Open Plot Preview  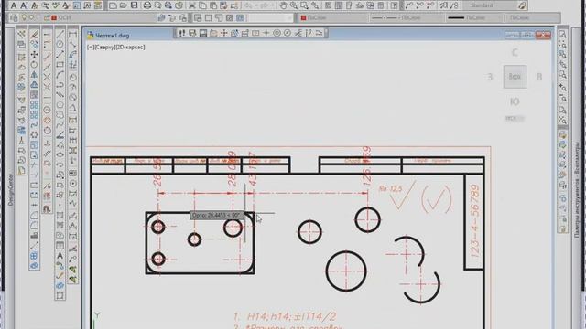(x=157, y=5)
